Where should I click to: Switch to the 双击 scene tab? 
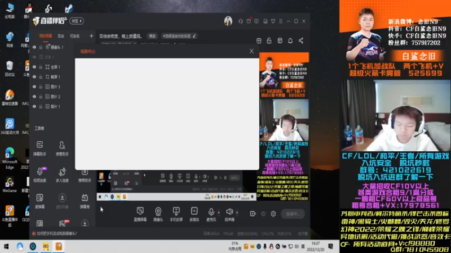click(61, 36)
